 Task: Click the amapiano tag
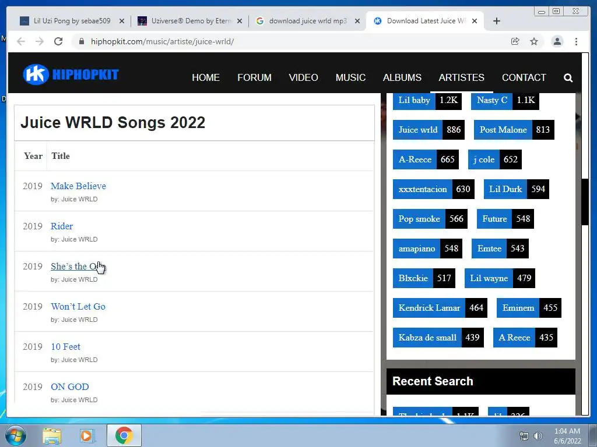pos(427,248)
